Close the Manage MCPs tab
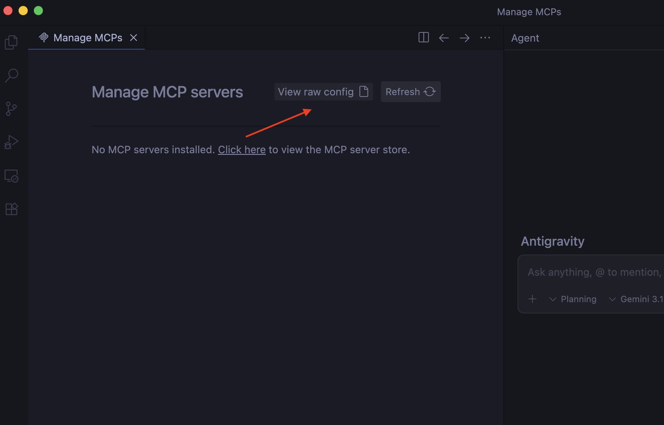The image size is (664, 425). click(x=134, y=38)
